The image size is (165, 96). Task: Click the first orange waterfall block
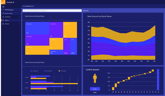pyautogui.click(x=113, y=89)
